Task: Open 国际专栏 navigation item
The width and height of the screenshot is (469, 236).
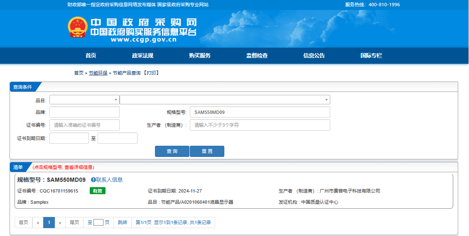Action: (x=371, y=55)
